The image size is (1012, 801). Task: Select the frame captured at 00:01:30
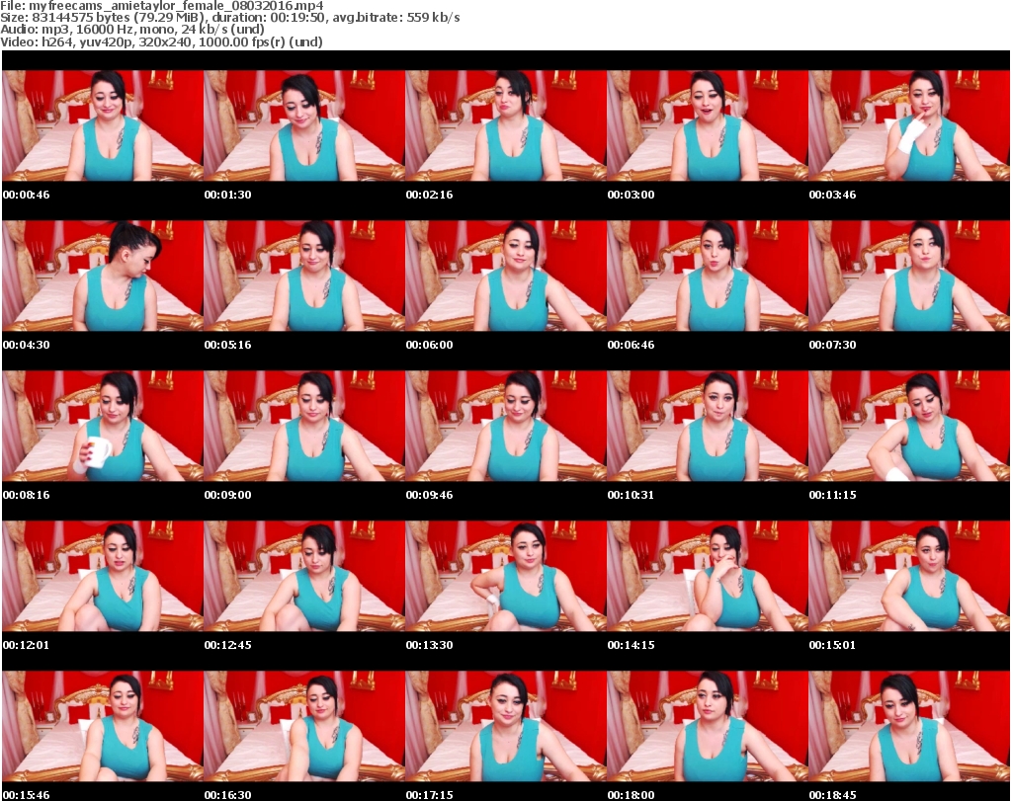coord(304,125)
